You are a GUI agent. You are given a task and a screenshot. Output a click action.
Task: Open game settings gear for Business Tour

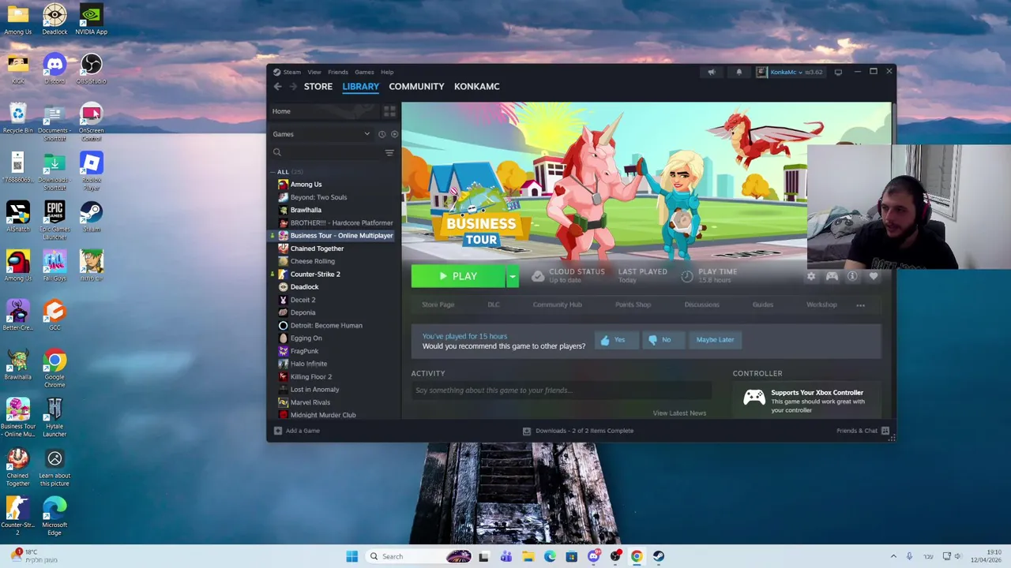(x=811, y=276)
